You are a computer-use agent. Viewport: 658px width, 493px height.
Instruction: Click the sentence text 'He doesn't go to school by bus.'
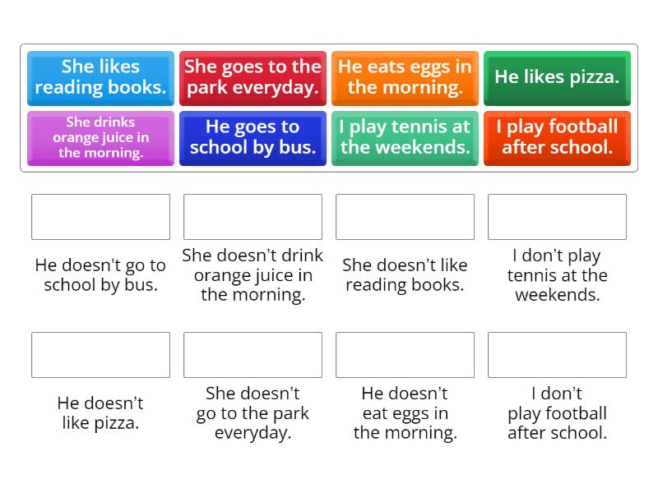pos(100,275)
